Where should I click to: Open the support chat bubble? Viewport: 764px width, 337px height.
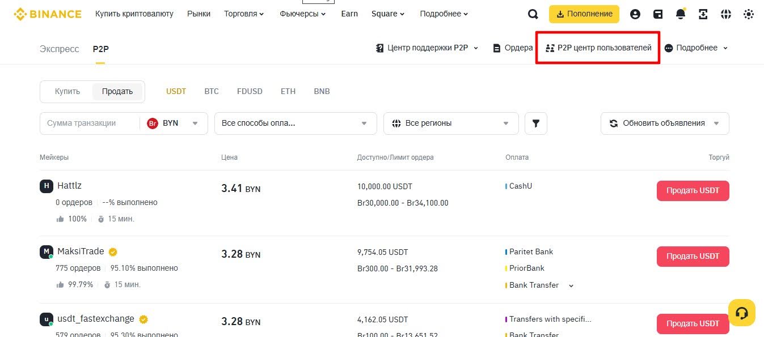(x=742, y=312)
